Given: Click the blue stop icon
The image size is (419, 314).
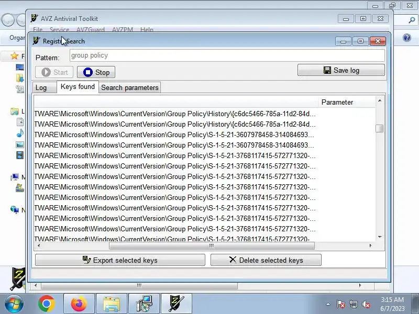Looking at the screenshot, I should 87,72.
